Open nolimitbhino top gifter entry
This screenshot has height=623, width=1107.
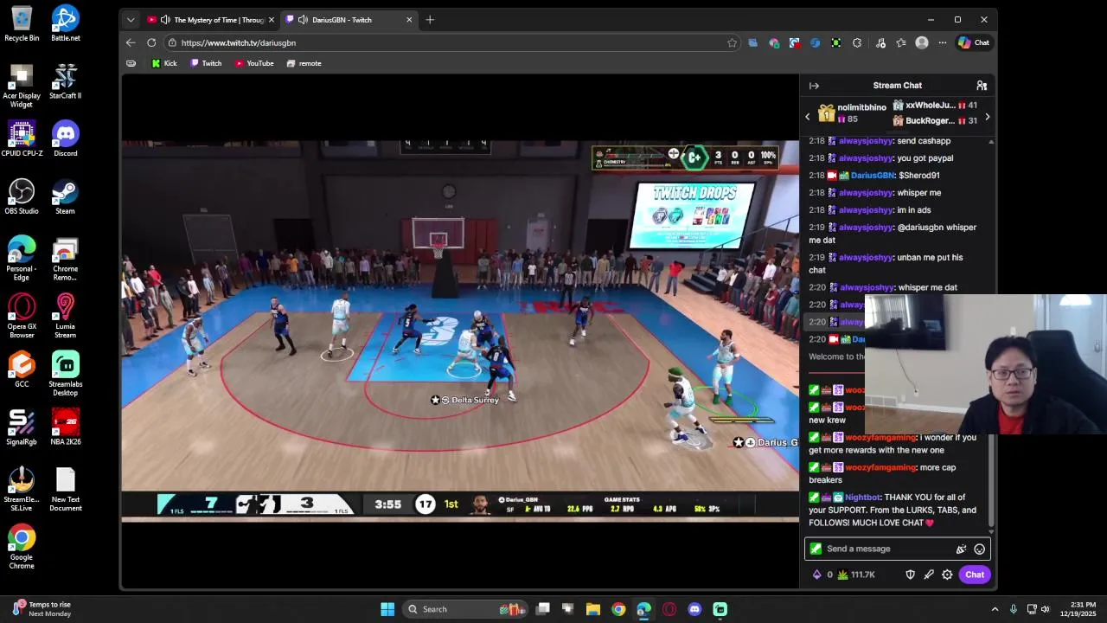852,112
